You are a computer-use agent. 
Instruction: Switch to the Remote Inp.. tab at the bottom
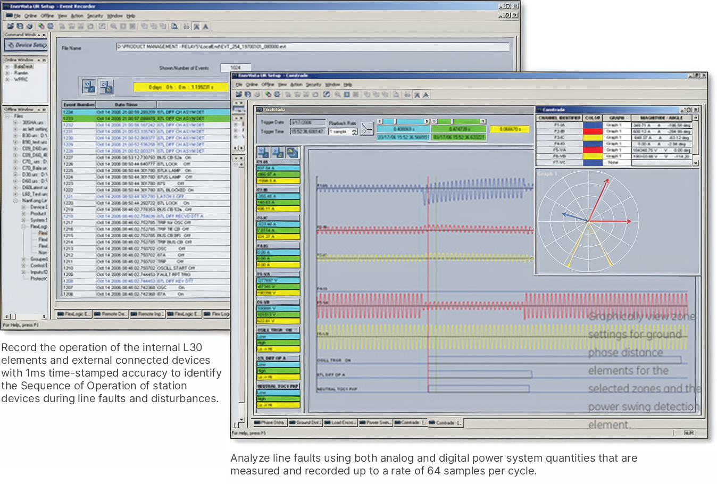point(147,314)
